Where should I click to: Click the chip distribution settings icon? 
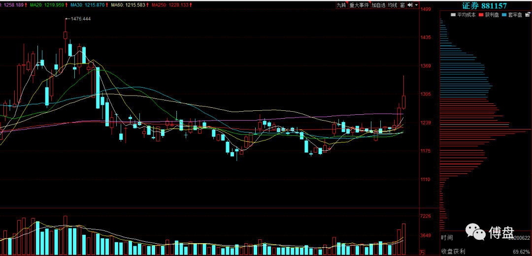(528, 15)
